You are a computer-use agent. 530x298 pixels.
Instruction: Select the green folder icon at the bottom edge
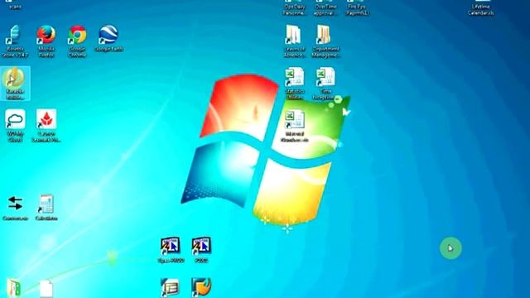coord(13,288)
